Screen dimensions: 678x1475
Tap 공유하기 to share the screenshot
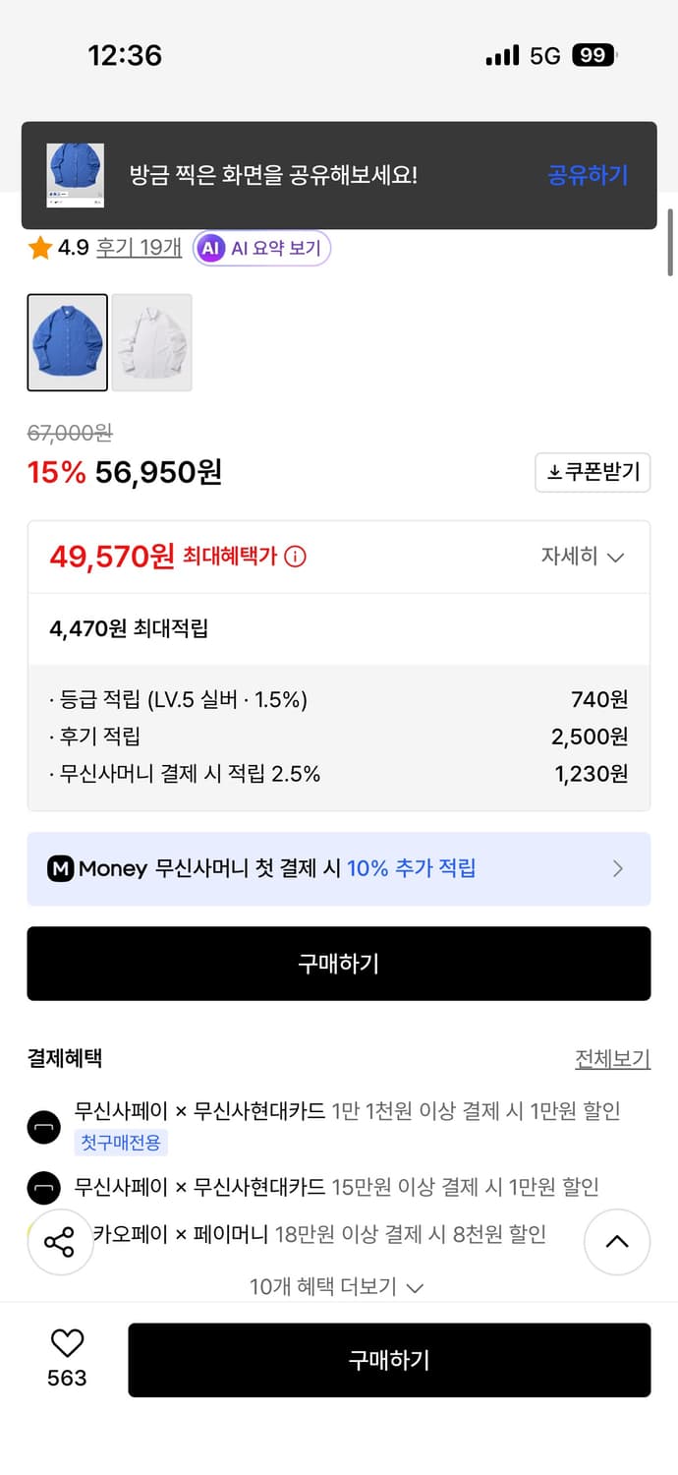click(x=587, y=175)
